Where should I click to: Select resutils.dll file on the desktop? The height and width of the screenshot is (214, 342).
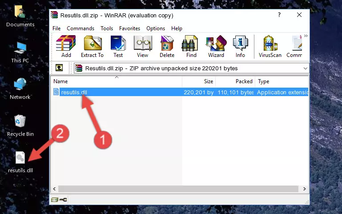click(20, 162)
